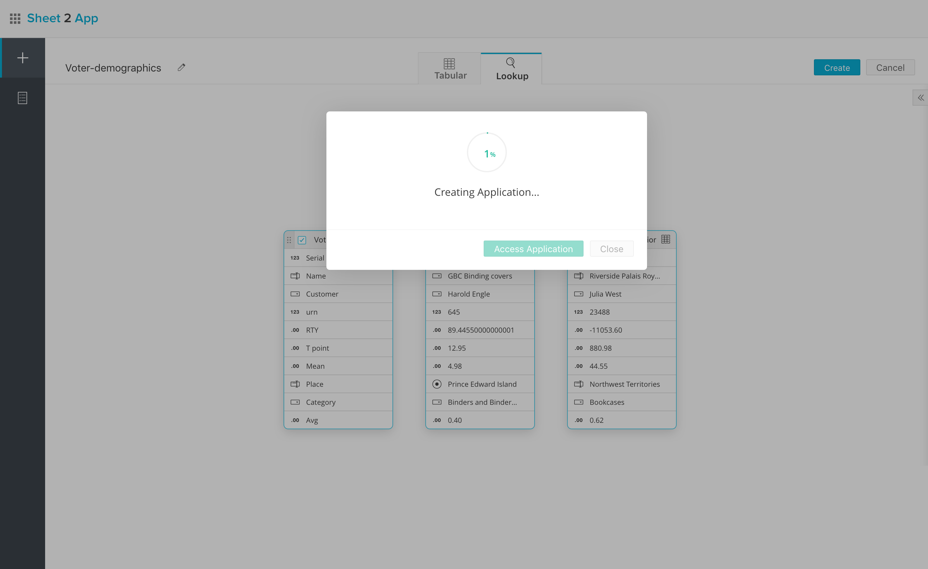Image resolution: width=928 pixels, height=569 pixels.
Task: Click the Voter-demographics project name
Action: click(x=113, y=68)
